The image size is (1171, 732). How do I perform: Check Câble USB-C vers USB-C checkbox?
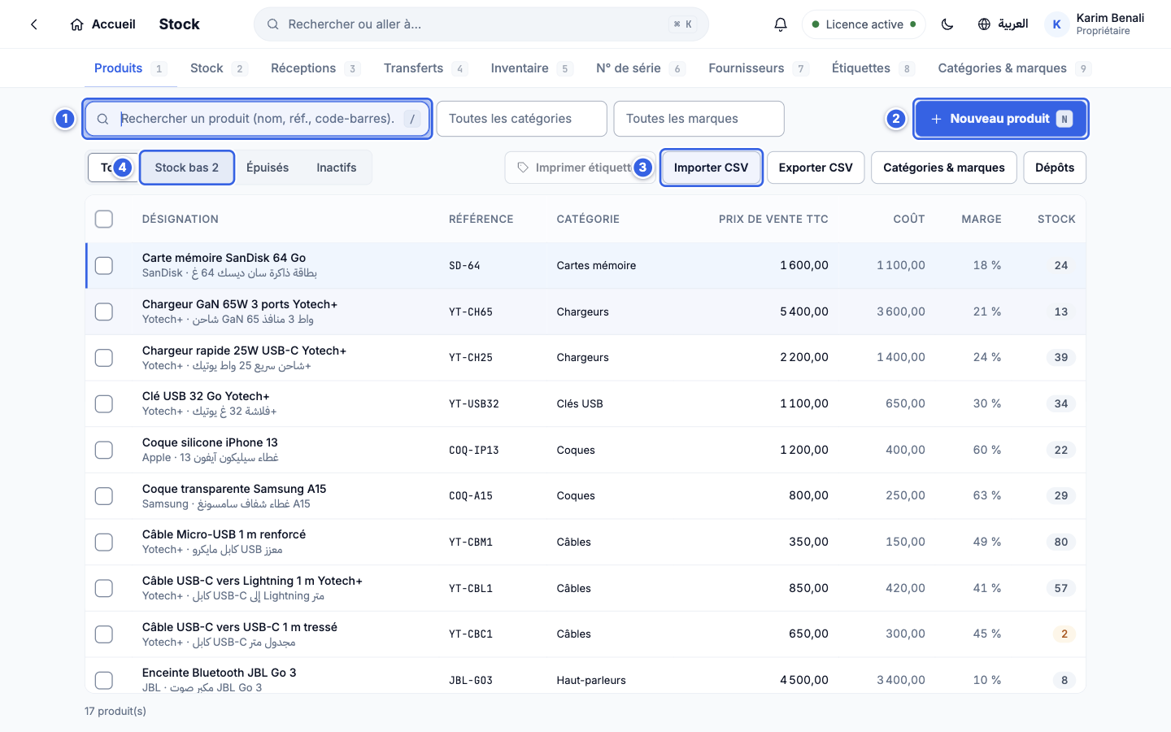(x=104, y=634)
